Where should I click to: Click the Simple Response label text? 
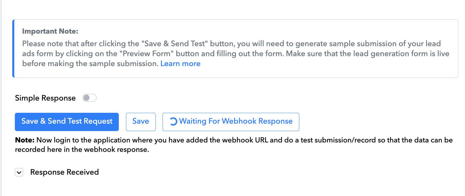[x=45, y=98]
